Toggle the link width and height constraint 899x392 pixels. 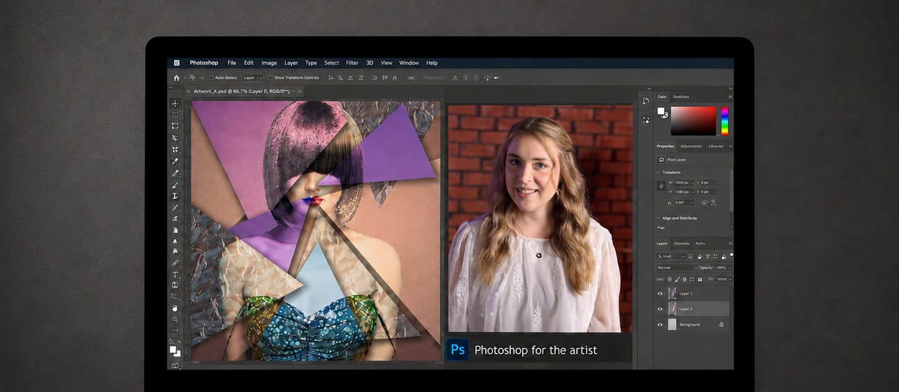click(x=662, y=186)
